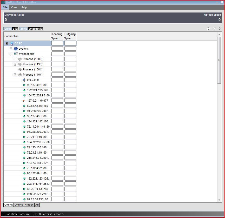Viewport: 225px width, 218px height.
Task: Switch to the Offline tab
Action: pyautogui.click(x=19, y=204)
